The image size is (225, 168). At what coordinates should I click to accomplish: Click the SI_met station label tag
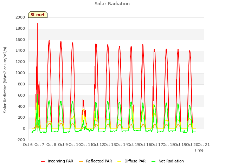point(38,15)
